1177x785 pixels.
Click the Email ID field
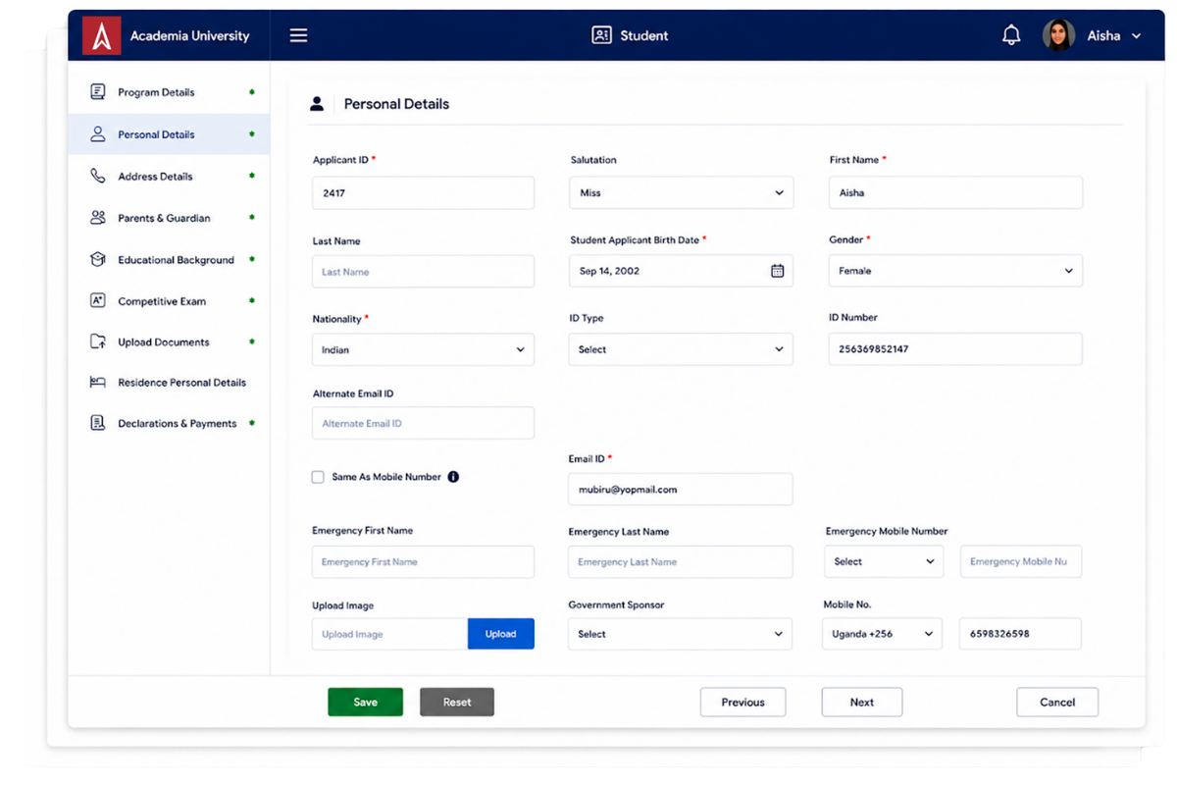pyautogui.click(x=681, y=490)
